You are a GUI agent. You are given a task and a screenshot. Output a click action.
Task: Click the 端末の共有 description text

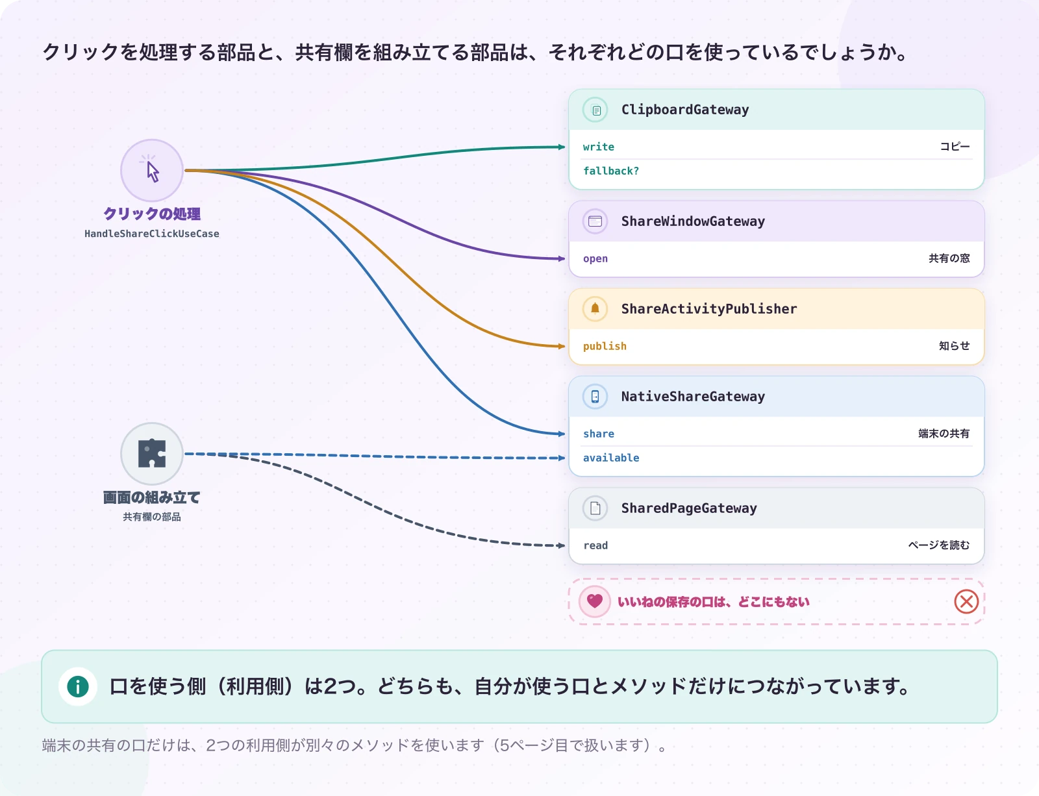[x=944, y=434]
